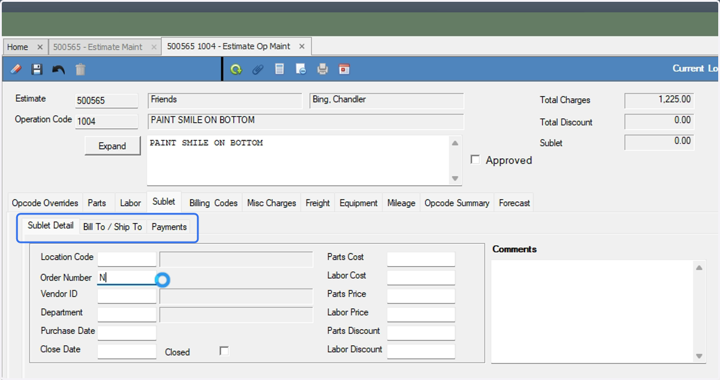Open the Billing Codes tab

click(x=213, y=203)
